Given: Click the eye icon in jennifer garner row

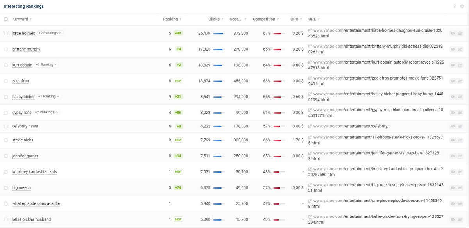Looking at the screenshot, I should pyautogui.click(x=453, y=156).
